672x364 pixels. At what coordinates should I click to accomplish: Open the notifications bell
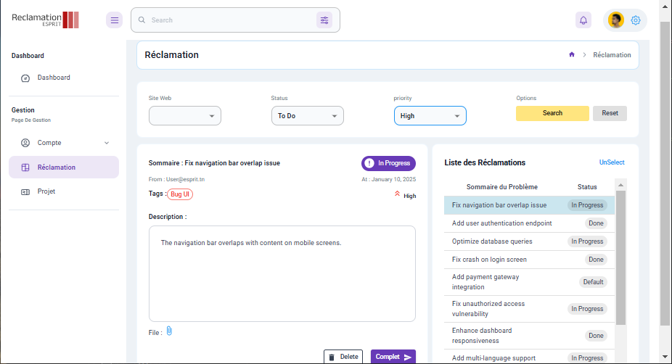pyautogui.click(x=583, y=20)
